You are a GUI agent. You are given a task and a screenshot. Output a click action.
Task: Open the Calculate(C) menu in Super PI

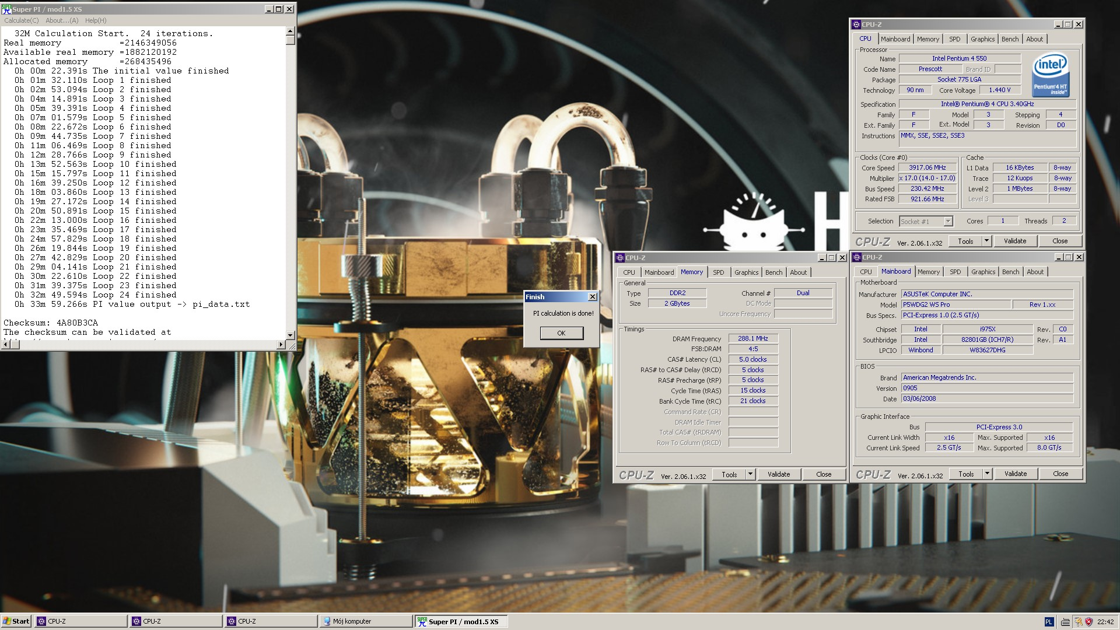(22, 20)
